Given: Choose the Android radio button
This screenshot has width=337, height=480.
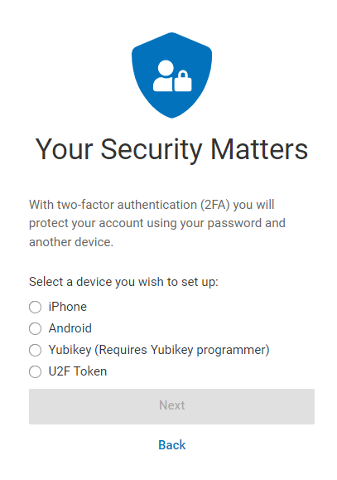Looking at the screenshot, I should click(x=35, y=328).
